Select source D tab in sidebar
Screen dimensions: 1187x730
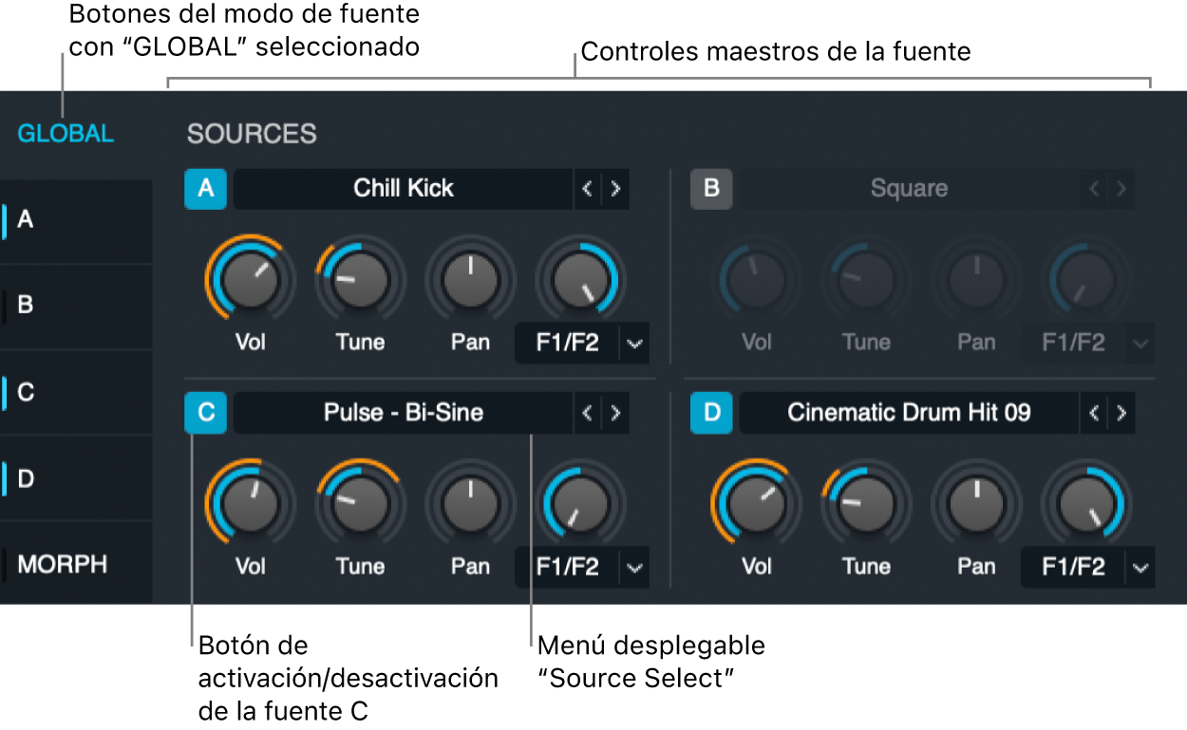coord(76,477)
